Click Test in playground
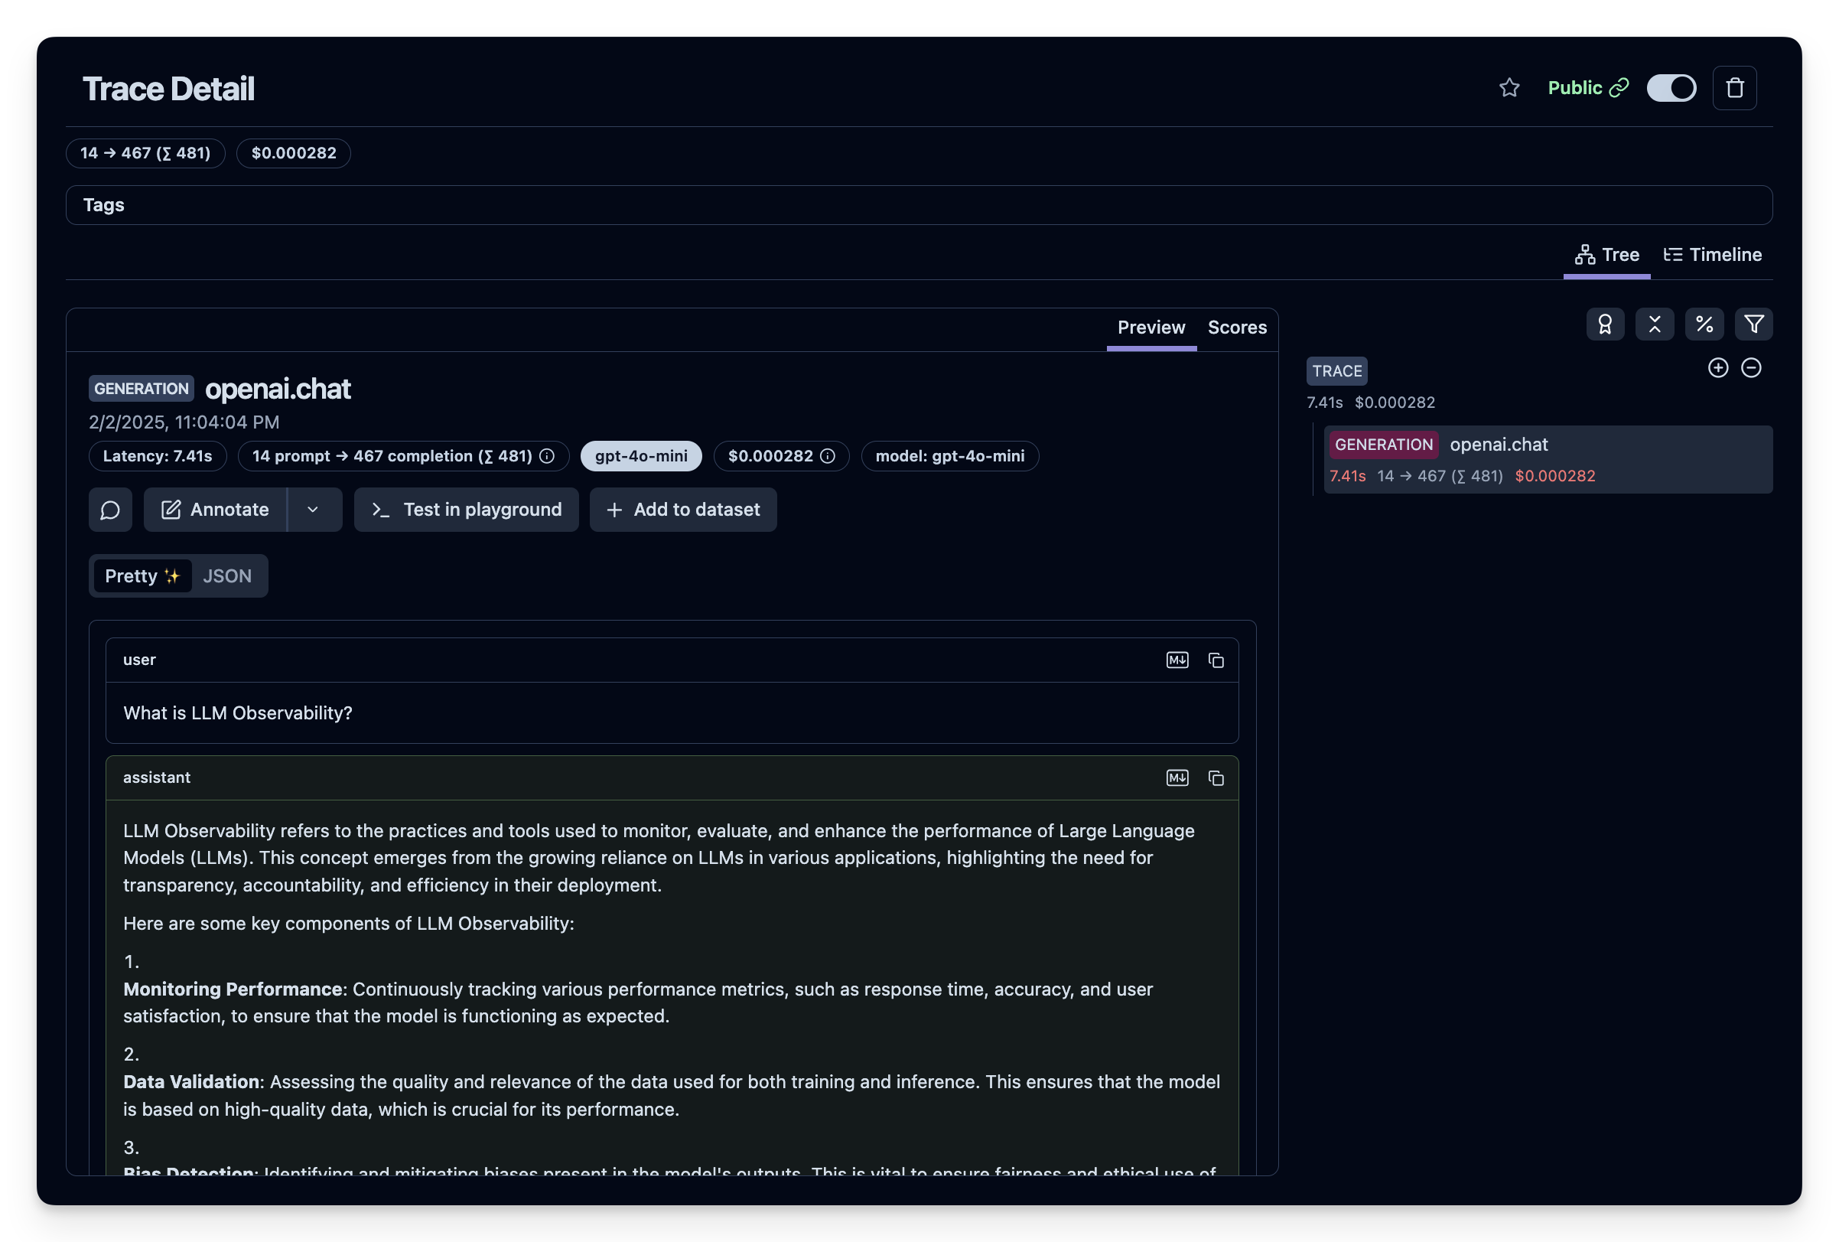The height and width of the screenshot is (1242, 1839). [466, 510]
